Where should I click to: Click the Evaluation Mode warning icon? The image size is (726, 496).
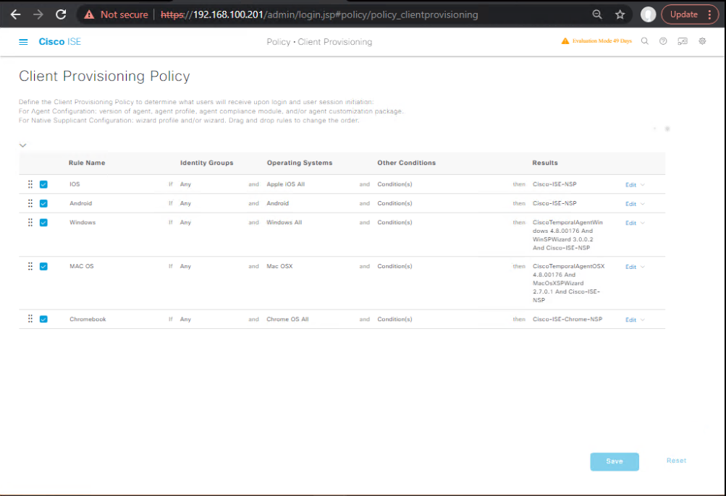(565, 41)
